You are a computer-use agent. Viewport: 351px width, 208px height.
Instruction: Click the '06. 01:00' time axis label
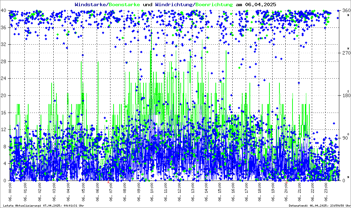coord(25,192)
